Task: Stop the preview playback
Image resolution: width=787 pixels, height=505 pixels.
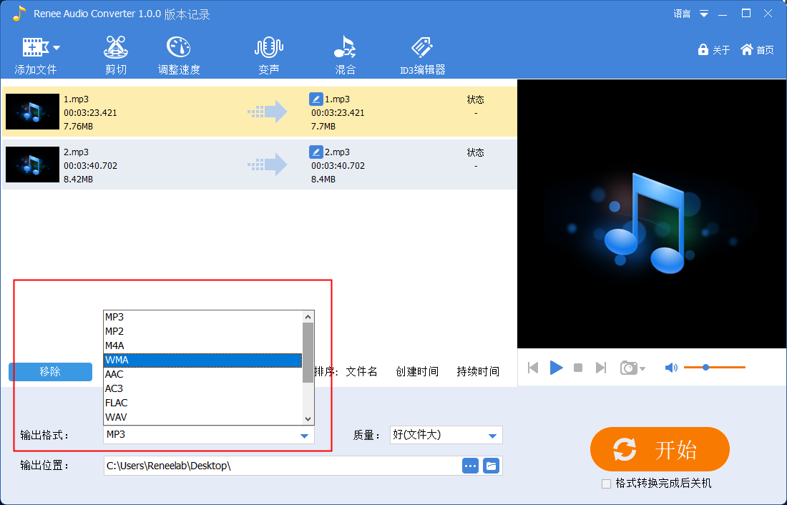Action: 578,368
